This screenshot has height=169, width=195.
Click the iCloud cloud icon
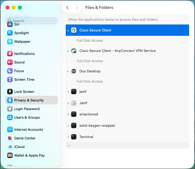click(x=10, y=147)
